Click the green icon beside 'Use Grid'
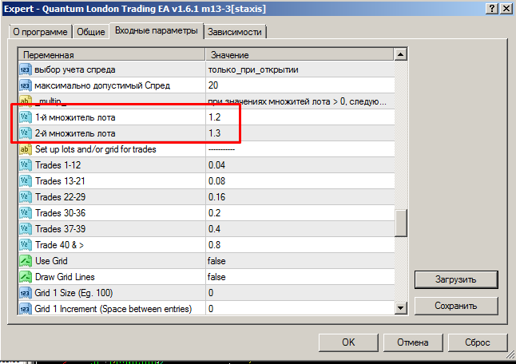Screen dimensions: 516x364 coord(26,261)
